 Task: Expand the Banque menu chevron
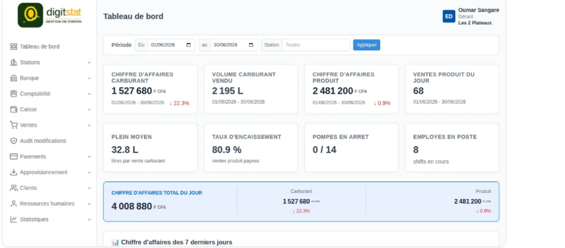[x=89, y=78]
